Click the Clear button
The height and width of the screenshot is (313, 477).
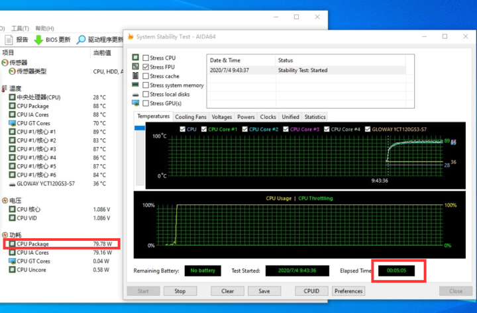pos(227,291)
